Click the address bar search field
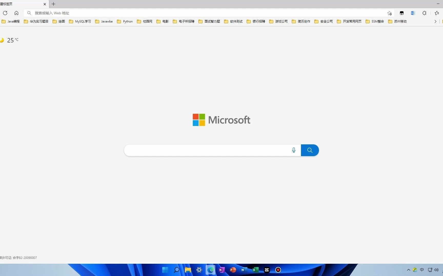Image resolution: width=443 pixels, height=276 pixels. click(x=209, y=13)
